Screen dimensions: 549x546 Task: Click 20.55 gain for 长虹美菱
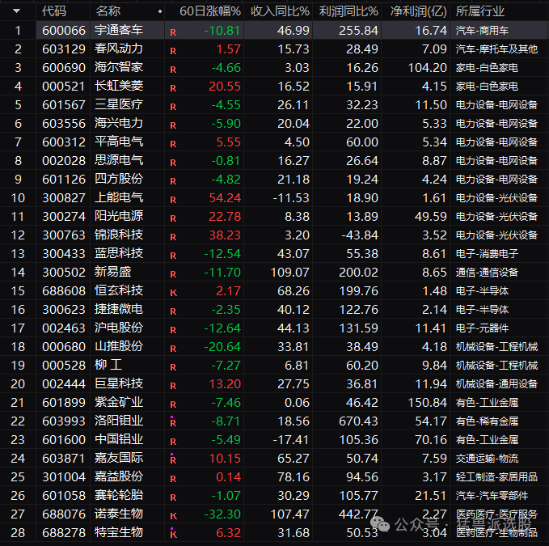coord(225,87)
